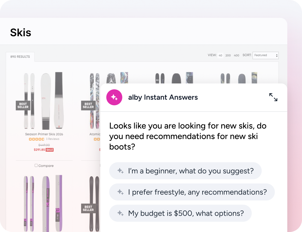This screenshot has height=232, width=302.
Task: Select "My budget is $500, what options?"
Action: point(180,213)
